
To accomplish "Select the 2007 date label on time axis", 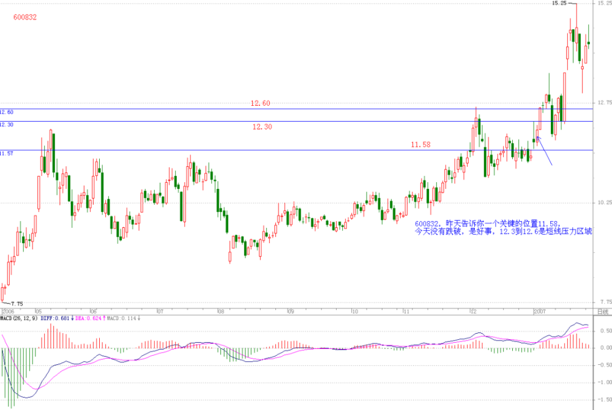I will (540, 312).
